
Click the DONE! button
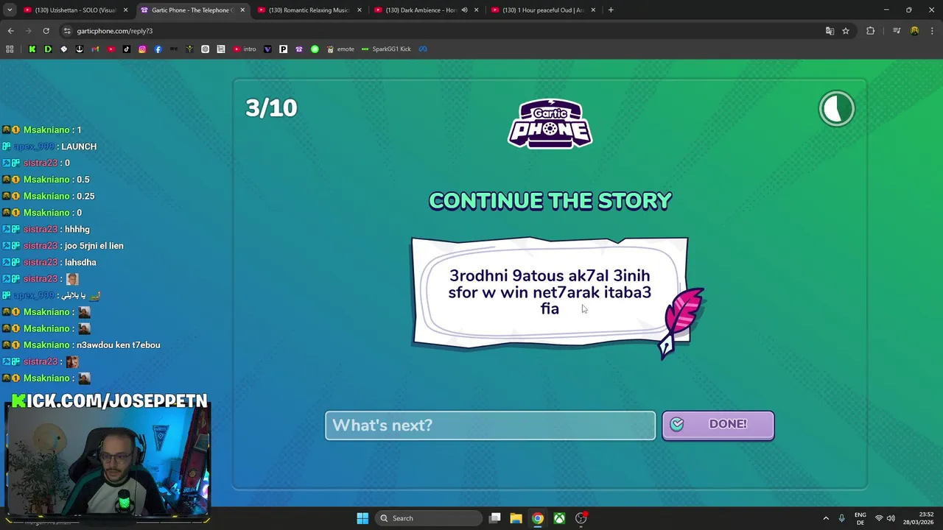718,425
